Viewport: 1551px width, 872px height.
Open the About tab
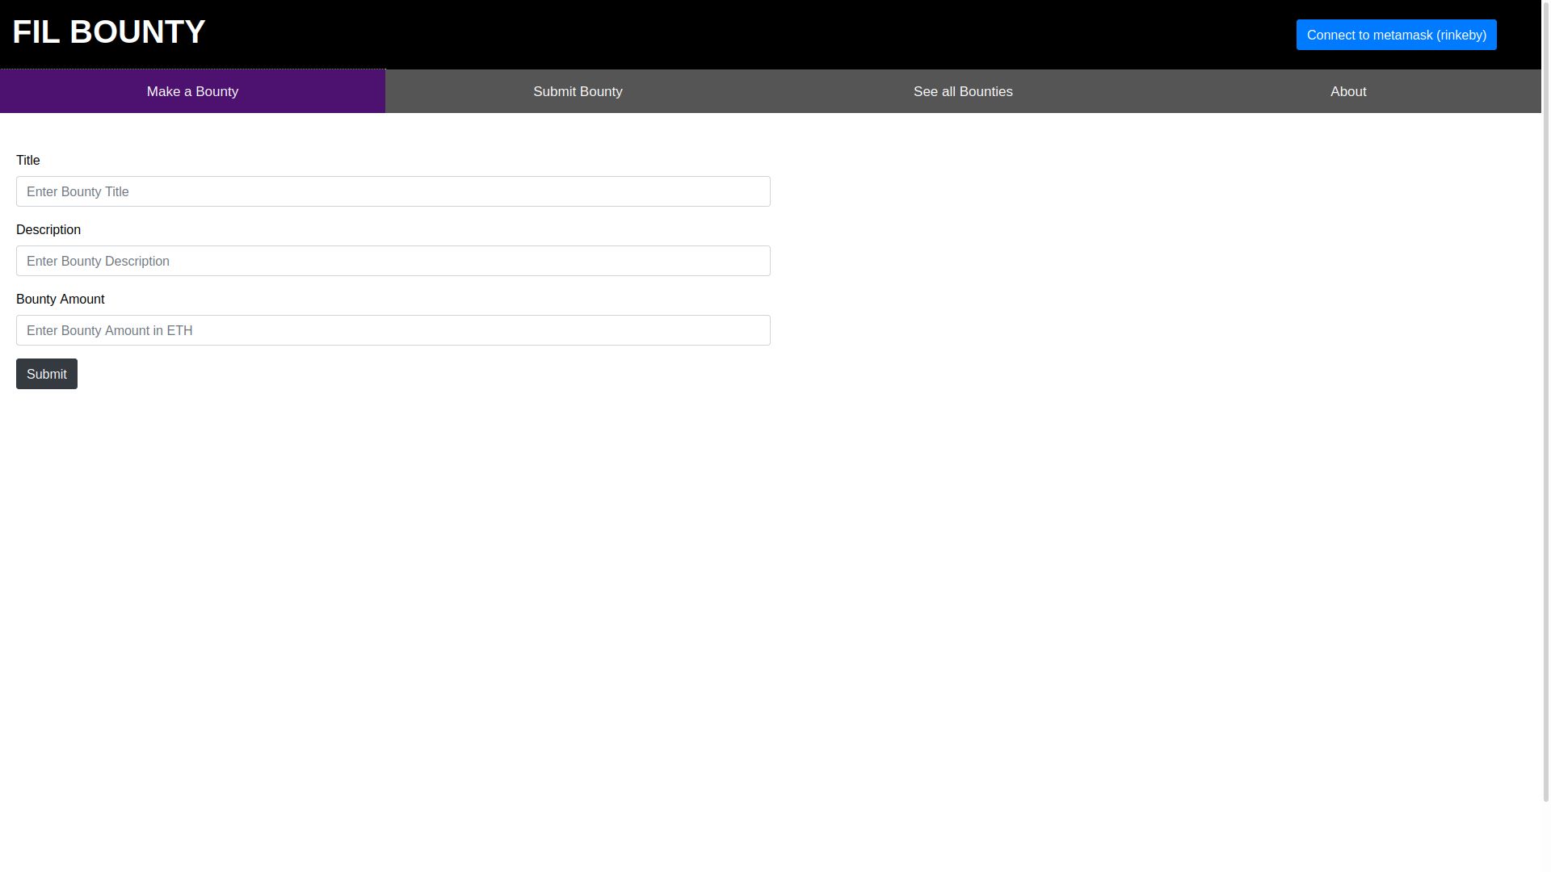click(x=1348, y=91)
